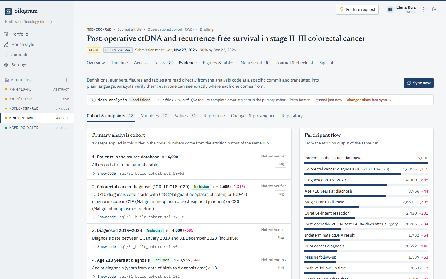Viewport: 446px width, 279px height.
Task: Select the Values sub-tab
Action: pos(186,116)
